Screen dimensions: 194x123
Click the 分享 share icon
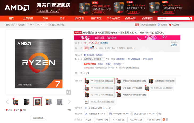coord(14,110)
